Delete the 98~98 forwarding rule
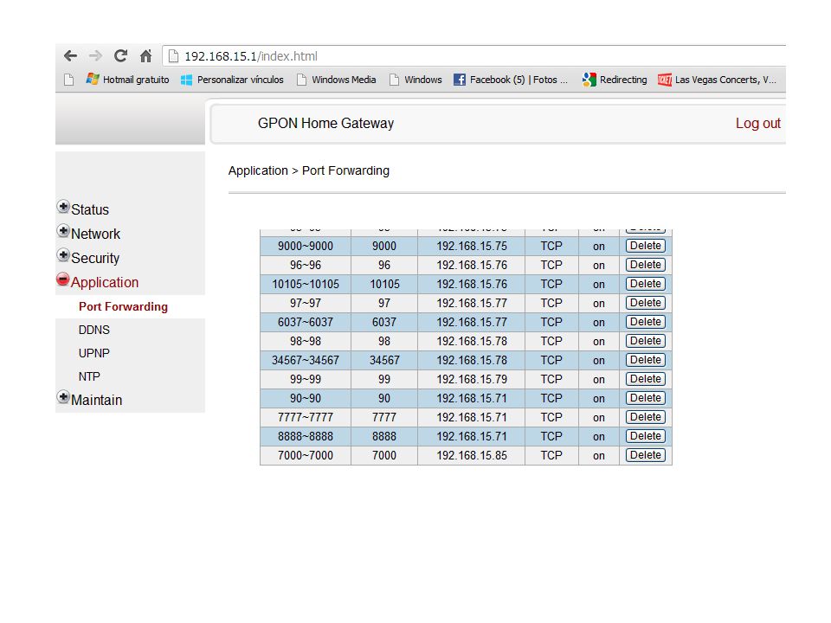831x623 pixels. click(x=646, y=341)
